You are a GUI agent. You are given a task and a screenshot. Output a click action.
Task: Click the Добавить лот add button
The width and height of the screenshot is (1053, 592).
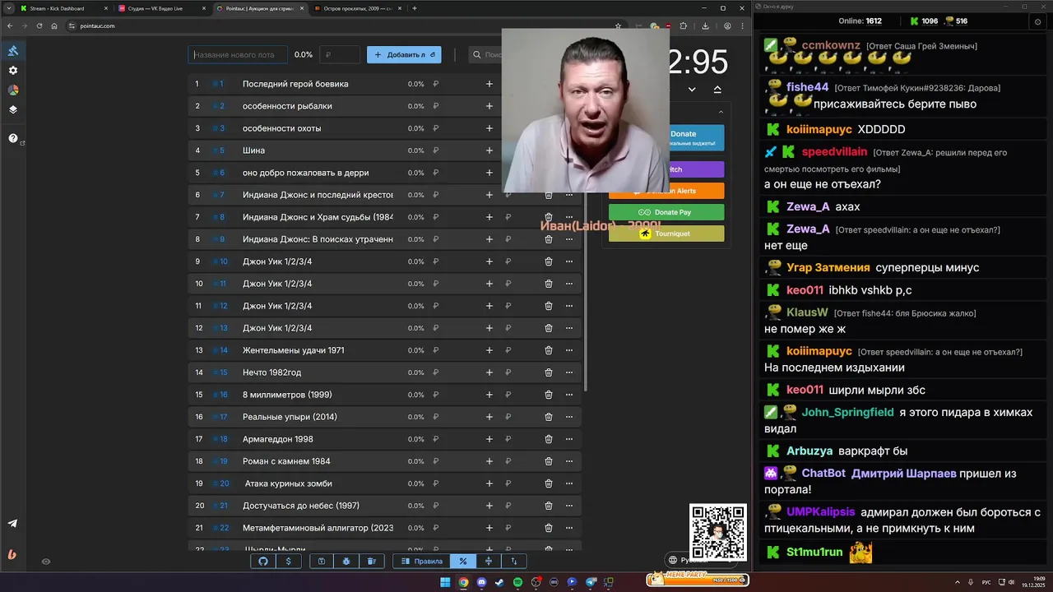pos(404,55)
